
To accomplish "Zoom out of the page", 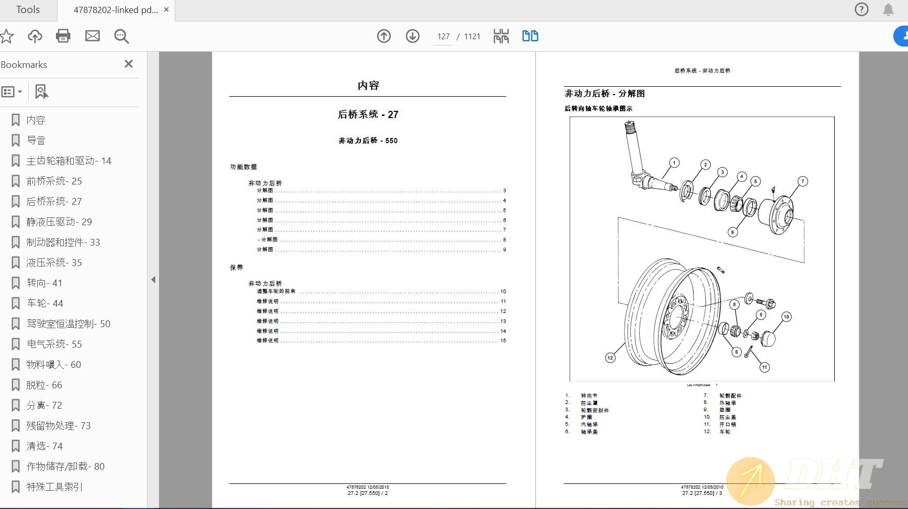I will (x=121, y=37).
